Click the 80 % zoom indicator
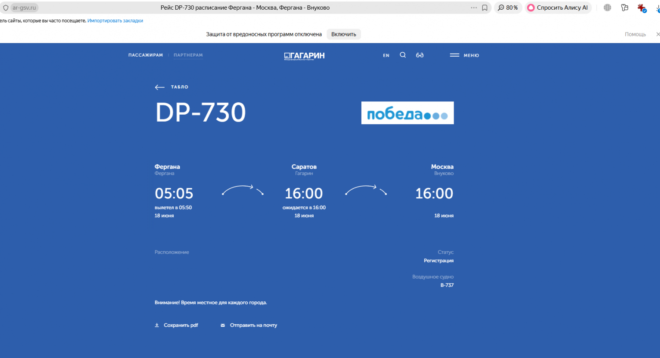660x358 pixels. click(508, 8)
